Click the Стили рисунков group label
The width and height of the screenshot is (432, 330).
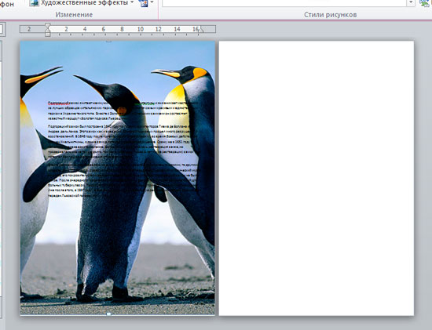tap(331, 15)
